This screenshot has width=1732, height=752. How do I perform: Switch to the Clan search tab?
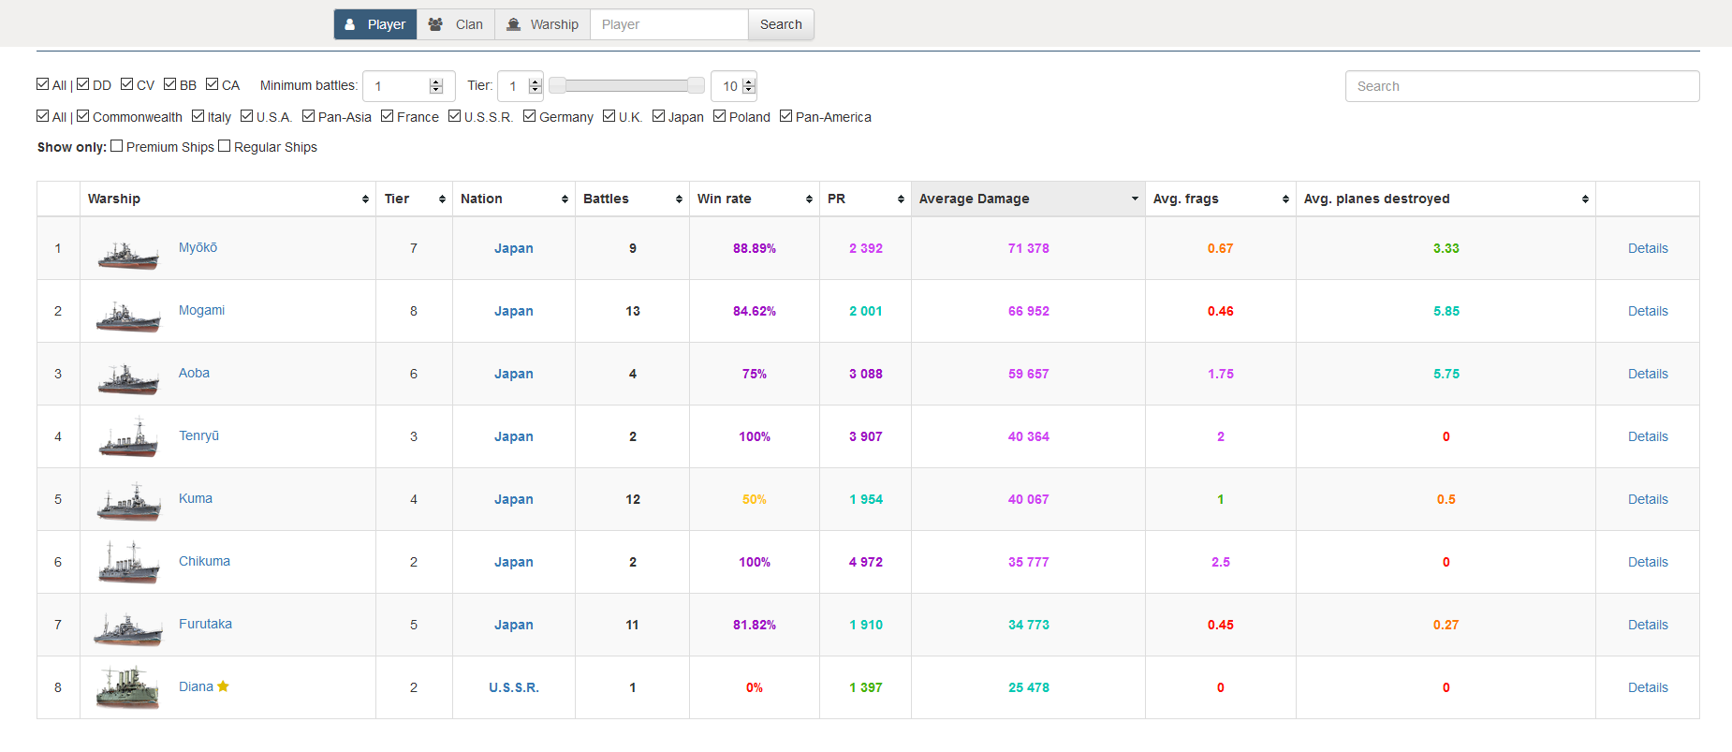click(456, 24)
